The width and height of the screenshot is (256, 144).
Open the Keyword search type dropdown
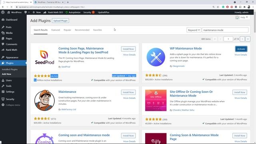[194, 30]
